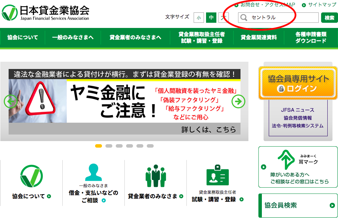Image resolution: width=338 pixels, height=218 pixels.
Task: Click the three businessmen 貸金業者 icon
Action: (155, 176)
